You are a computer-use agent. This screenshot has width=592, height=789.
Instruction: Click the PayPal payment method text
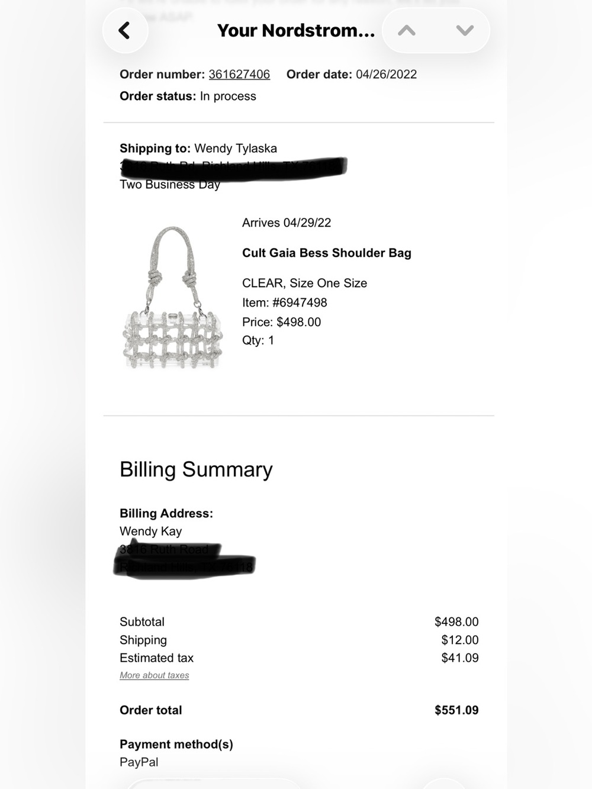(x=139, y=762)
